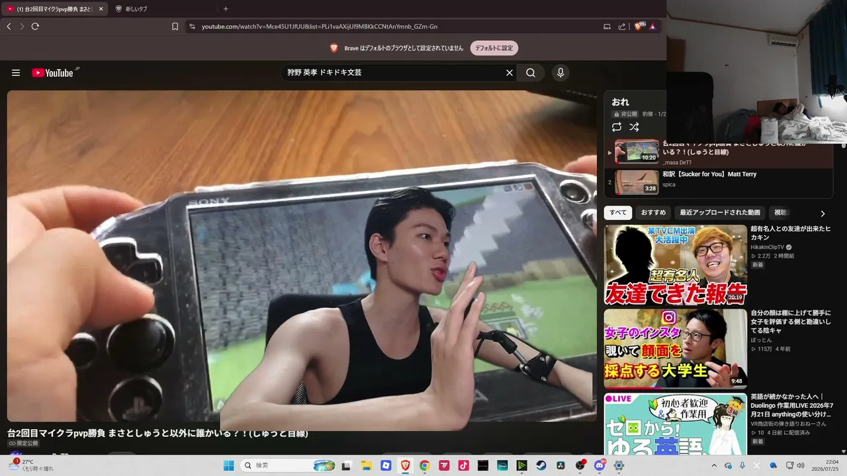The height and width of the screenshot is (476, 847).
Task: Select the すべて filter chip
Action: 618,213
